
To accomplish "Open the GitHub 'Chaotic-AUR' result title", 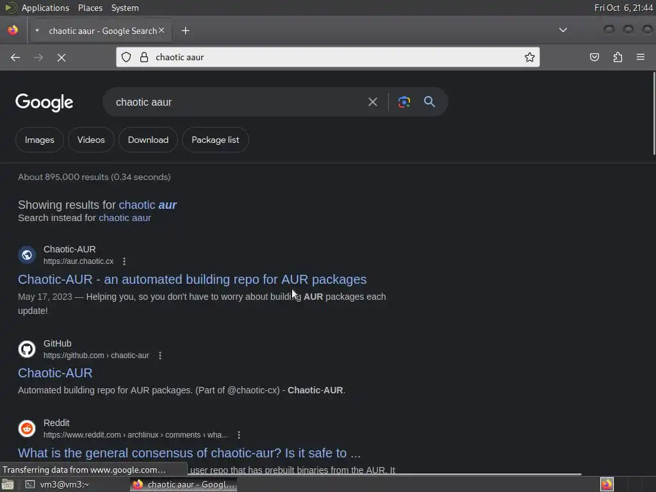I will [55, 373].
